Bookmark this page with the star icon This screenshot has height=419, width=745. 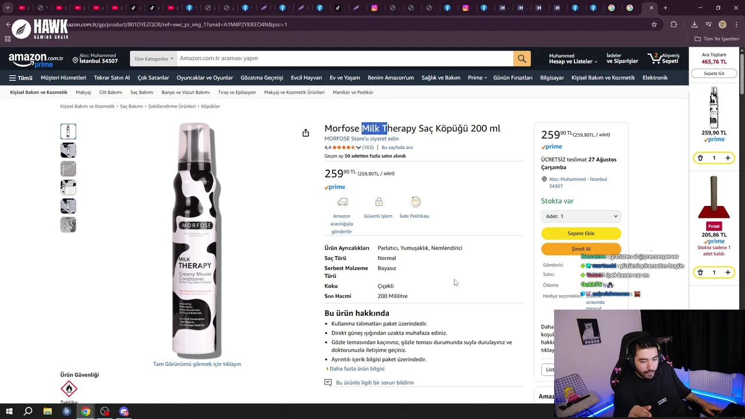pos(654,24)
